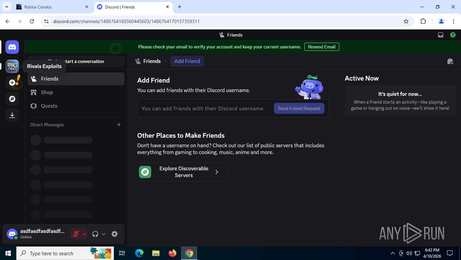This screenshot has width=461, height=260.
Task: Reload the page
Action: 32,21
